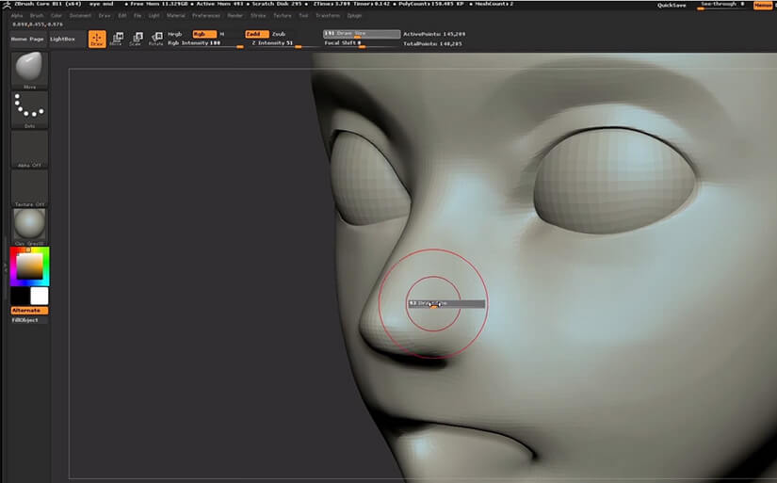Activate the Move gizmo mode button

point(117,40)
